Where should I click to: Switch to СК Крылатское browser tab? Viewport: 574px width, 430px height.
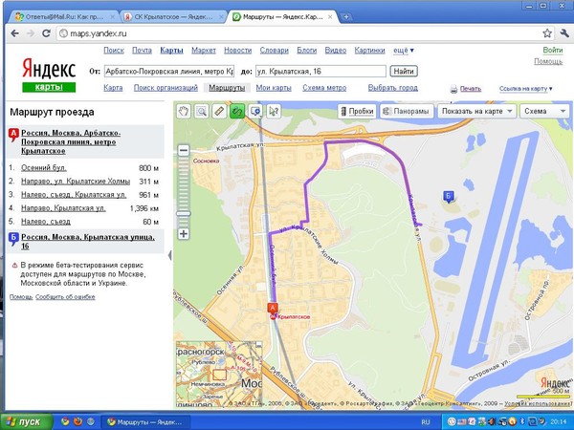point(172,17)
